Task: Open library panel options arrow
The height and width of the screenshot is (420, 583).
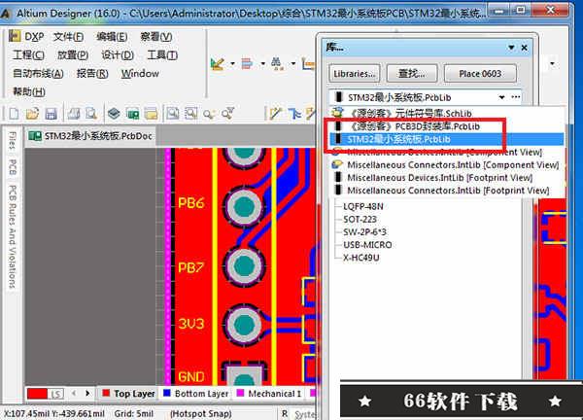Action: pyautogui.click(x=512, y=48)
